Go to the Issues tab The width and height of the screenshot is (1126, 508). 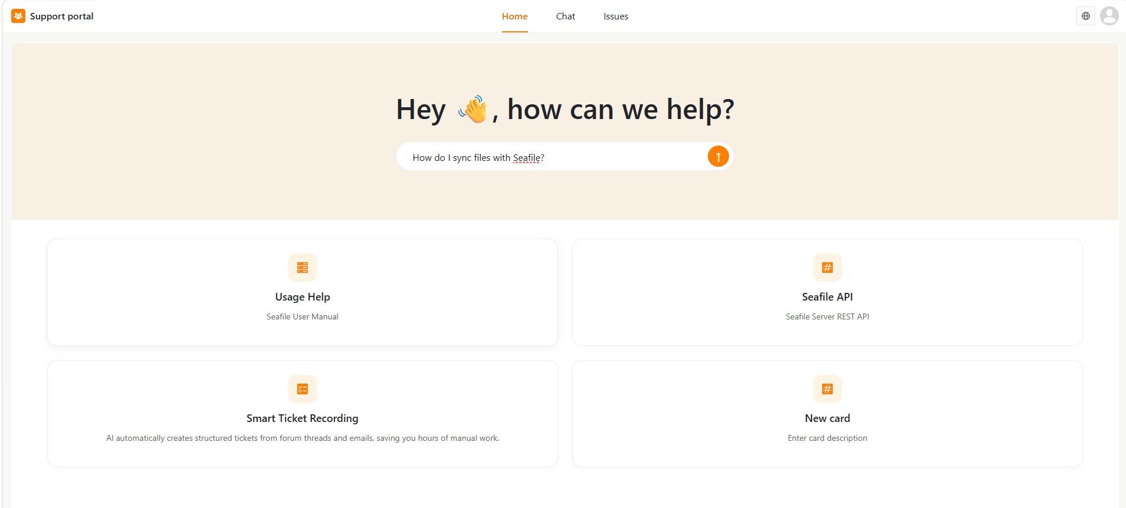(x=616, y=17)
